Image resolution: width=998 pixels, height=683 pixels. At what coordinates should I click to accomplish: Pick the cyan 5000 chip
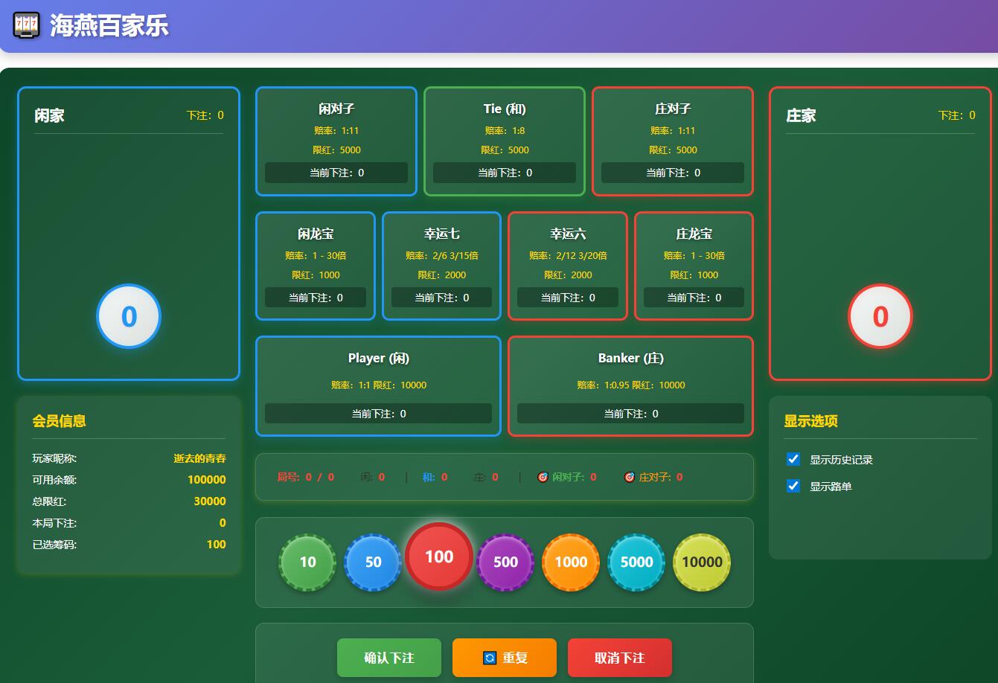click(x=636, y=562)
